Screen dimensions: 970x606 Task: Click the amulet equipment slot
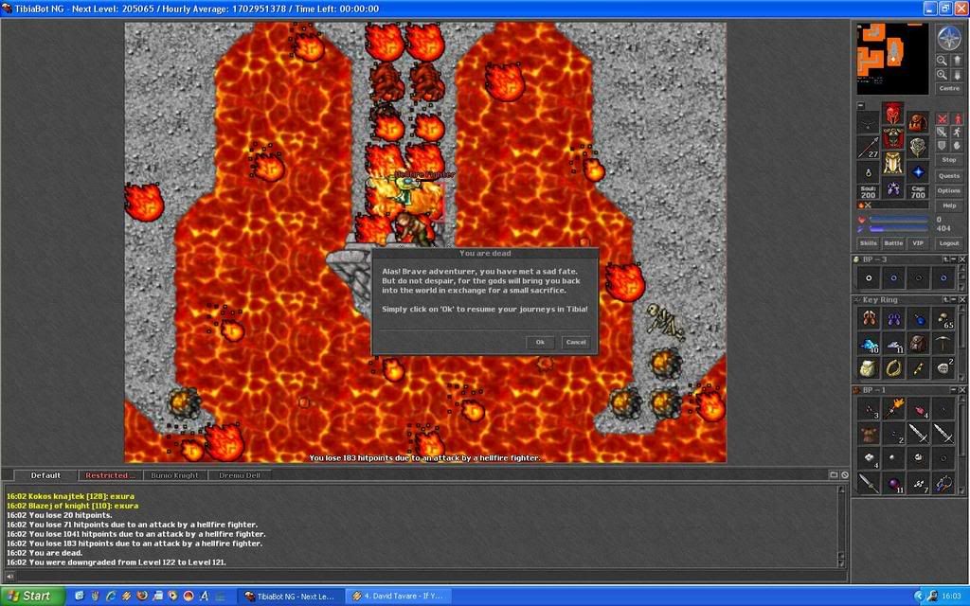point(868,124)
